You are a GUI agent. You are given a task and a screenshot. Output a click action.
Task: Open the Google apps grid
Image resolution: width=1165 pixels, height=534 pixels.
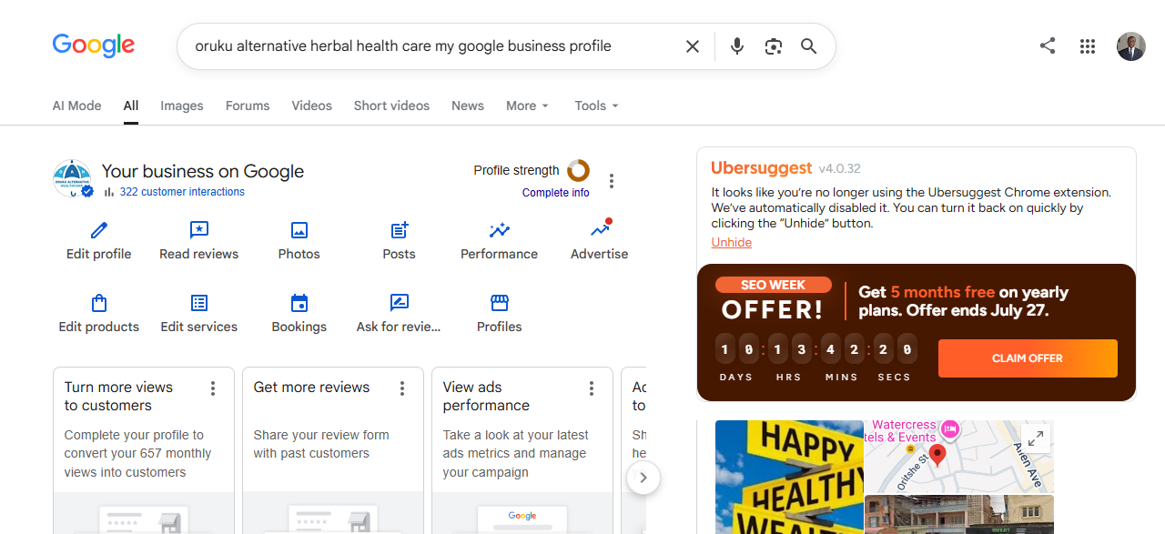(1088, 46)
